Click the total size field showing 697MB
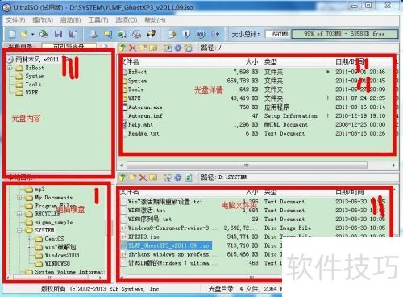 [277, 34]
